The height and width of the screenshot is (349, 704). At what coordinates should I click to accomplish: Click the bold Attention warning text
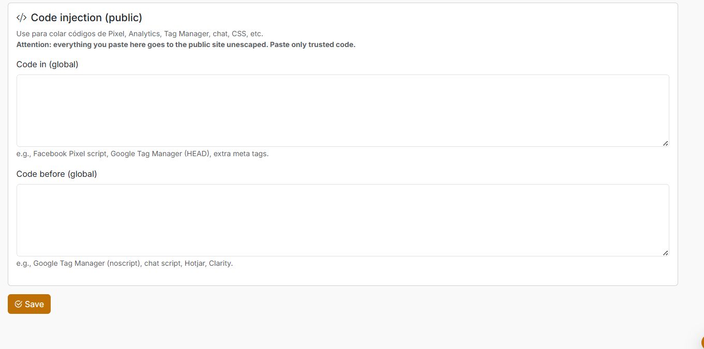tap(186, 44)
